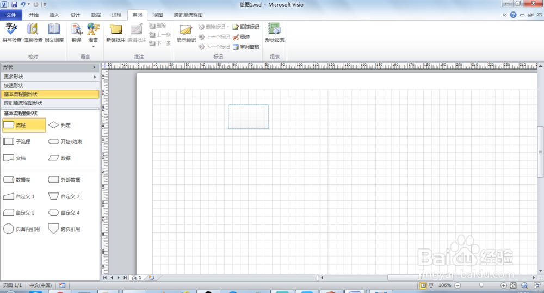The width and height of the screenshot is (544, 293).
Task: Zoom in with the plus button
Action: point(503,285)
